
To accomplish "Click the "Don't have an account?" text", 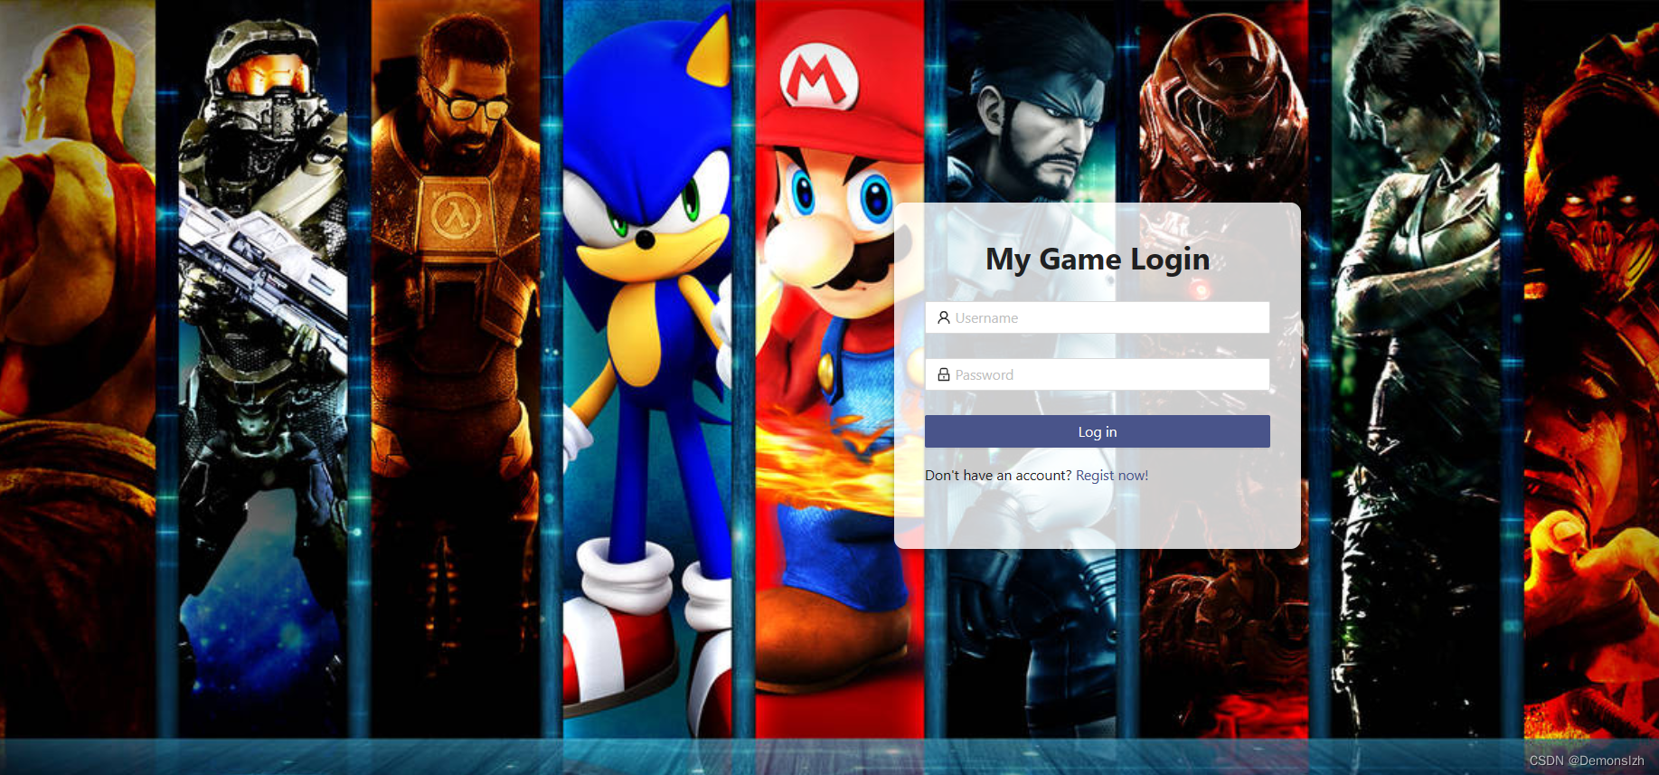I will click(998, 476).
